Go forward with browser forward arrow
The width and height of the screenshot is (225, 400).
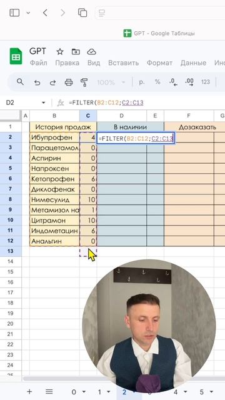(62, 12)
